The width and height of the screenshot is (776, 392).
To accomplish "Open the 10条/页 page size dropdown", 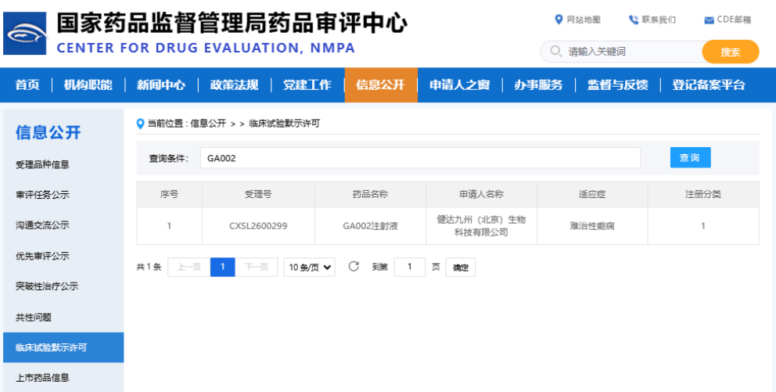I will (x=309, y=268).
